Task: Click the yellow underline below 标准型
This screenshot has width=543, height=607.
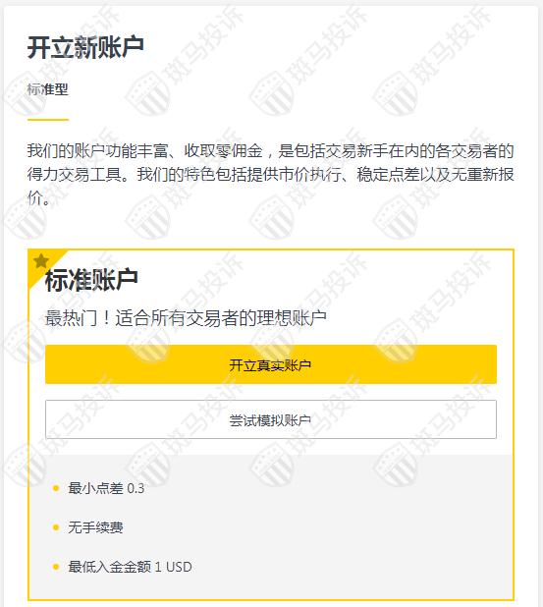Action: [47, 120]
